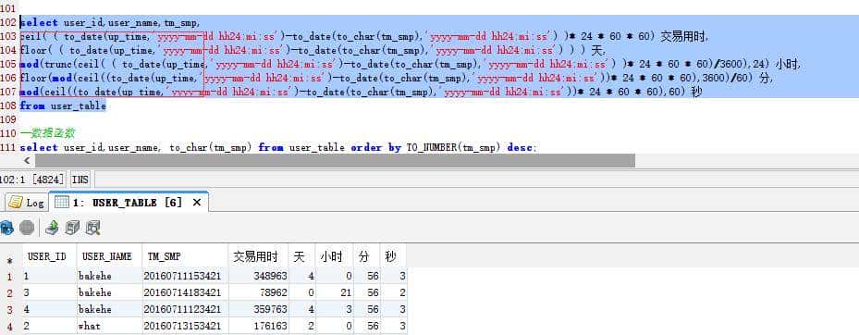859x335 pixels.
Task: Click the green comment text on line 110
Action: point(47,133)
